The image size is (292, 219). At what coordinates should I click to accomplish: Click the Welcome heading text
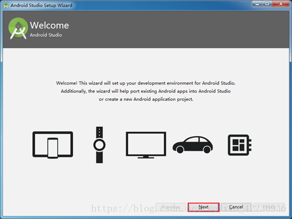50,25
